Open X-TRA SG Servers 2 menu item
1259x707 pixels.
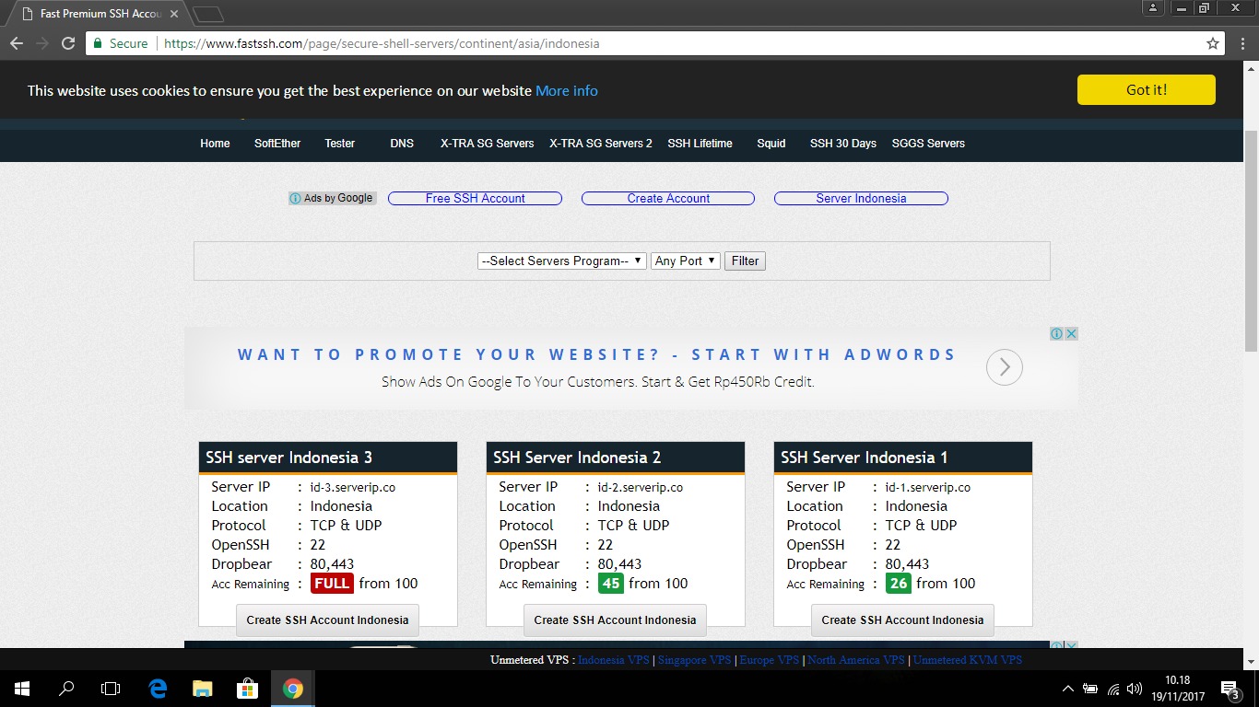point(601,144)
